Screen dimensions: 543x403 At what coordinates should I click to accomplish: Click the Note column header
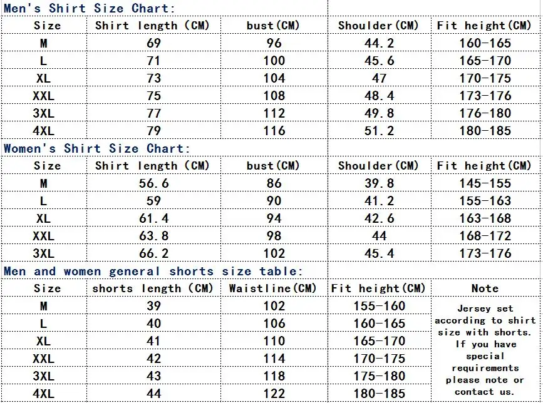point(485,288)
